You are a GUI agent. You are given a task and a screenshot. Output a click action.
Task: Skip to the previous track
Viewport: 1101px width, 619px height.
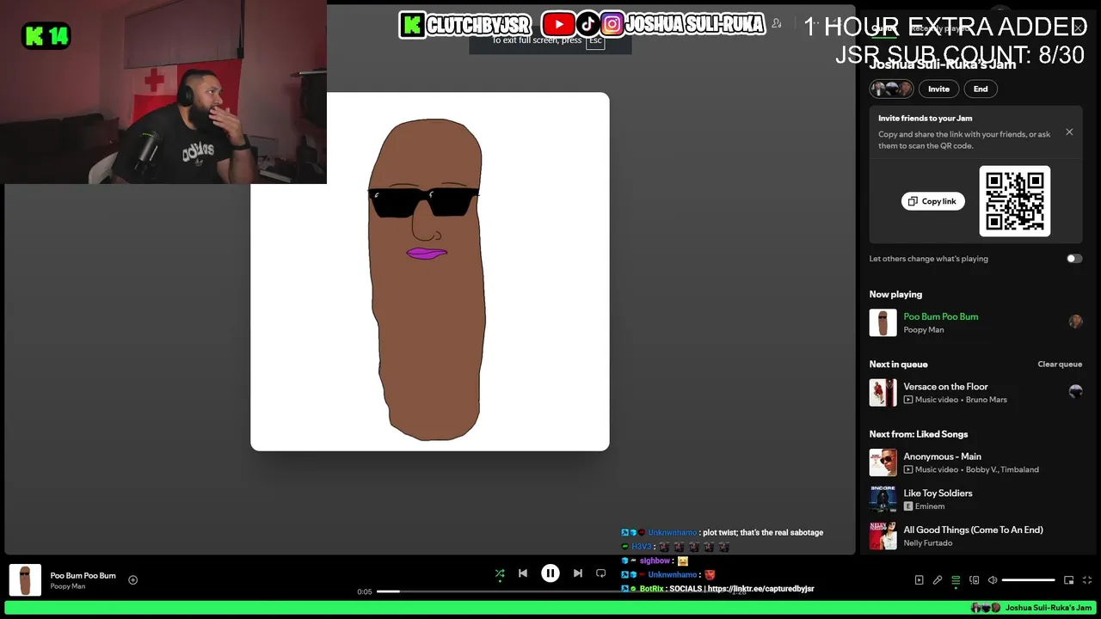(523, 573)
